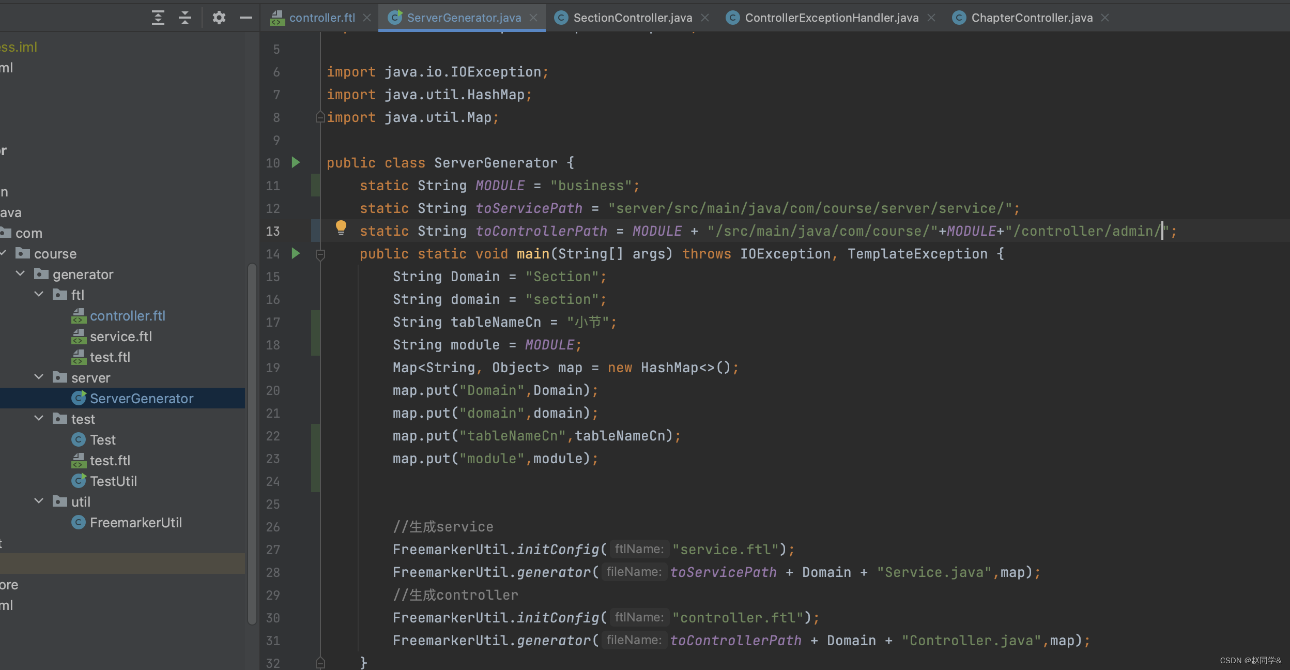Image resolution: width=1290 pixels, height=670 pixels.
Task: Fold the main method block
Action: [320, 254]
